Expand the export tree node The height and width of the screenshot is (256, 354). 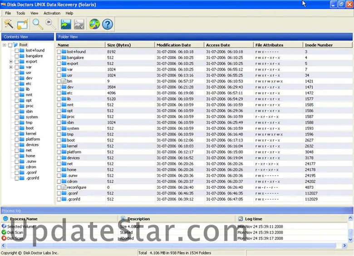(x=11, y=61)
